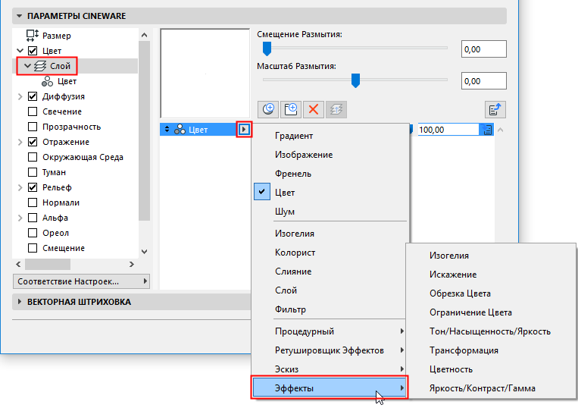This screenshot has width=578, height=408.
Task: Click the Масштаб Размытия value field
Action: pos(483,81)
